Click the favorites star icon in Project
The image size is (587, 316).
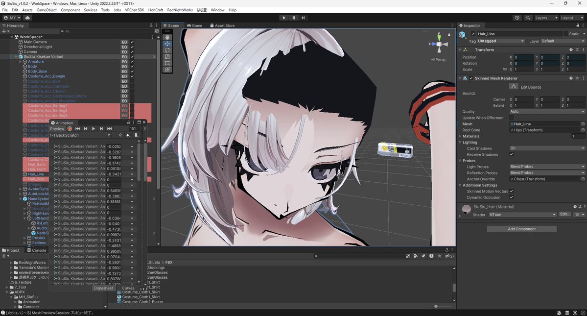pyautogui.click(x=439, y=256)
